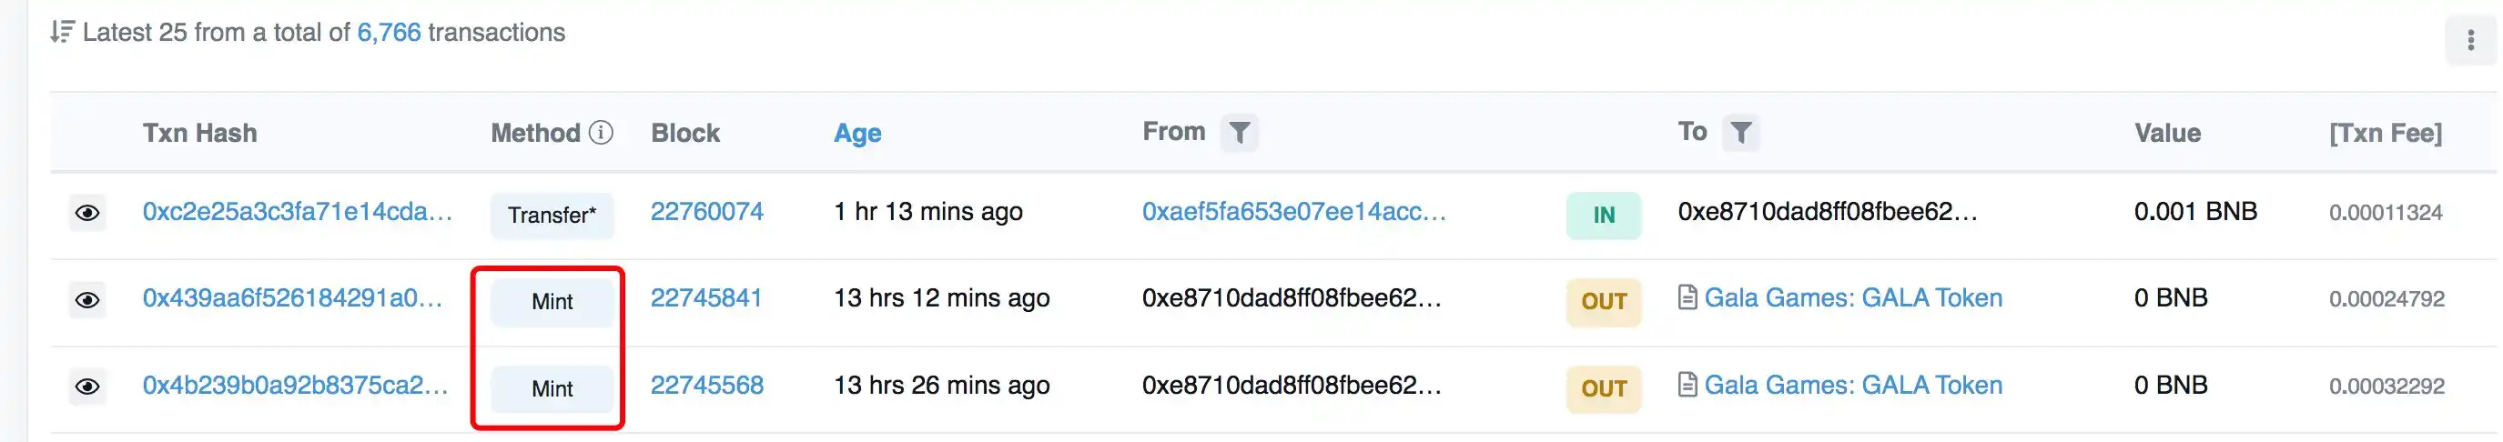Toggle eye preview for transaction 0x4b239b0a92b8375ca2
The image size is (2503, 442).
pos(87,387)
